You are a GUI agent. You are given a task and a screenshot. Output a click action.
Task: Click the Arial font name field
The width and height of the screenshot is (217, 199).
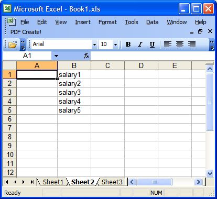tap(61, 45)
